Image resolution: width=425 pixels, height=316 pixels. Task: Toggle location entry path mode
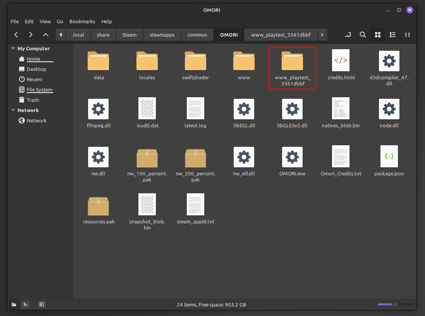point(348,35)
